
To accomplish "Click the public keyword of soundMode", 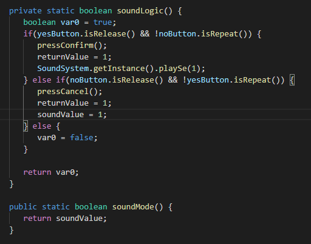I will [23, 207].
